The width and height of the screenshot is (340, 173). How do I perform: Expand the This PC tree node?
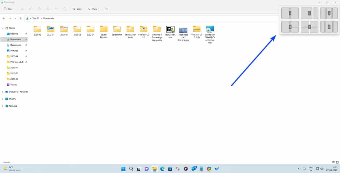click(3, 99)
